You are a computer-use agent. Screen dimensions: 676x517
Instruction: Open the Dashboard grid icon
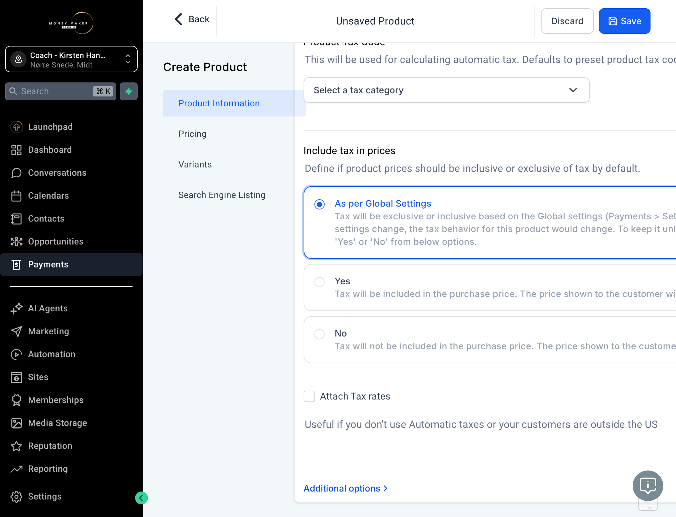tap(16, 150)
